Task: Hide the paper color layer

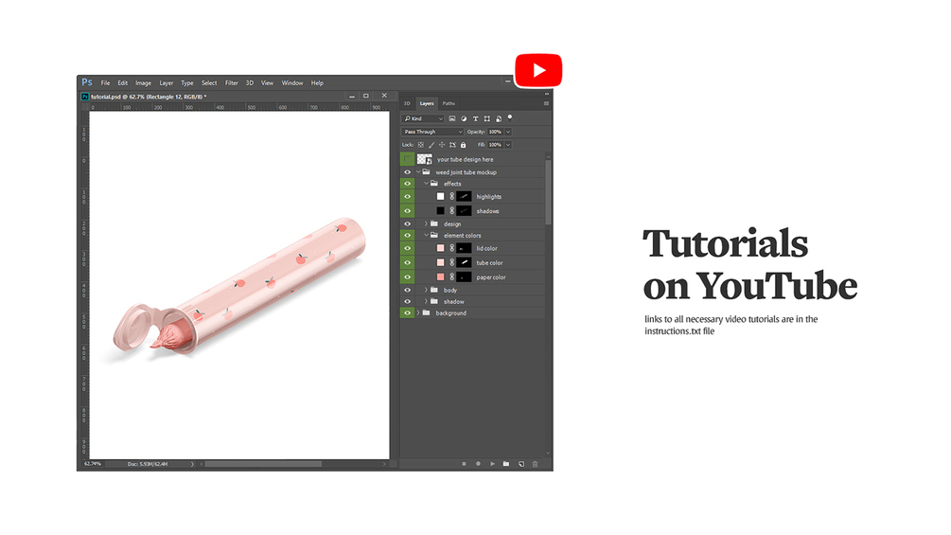Action: pos(407,277)
